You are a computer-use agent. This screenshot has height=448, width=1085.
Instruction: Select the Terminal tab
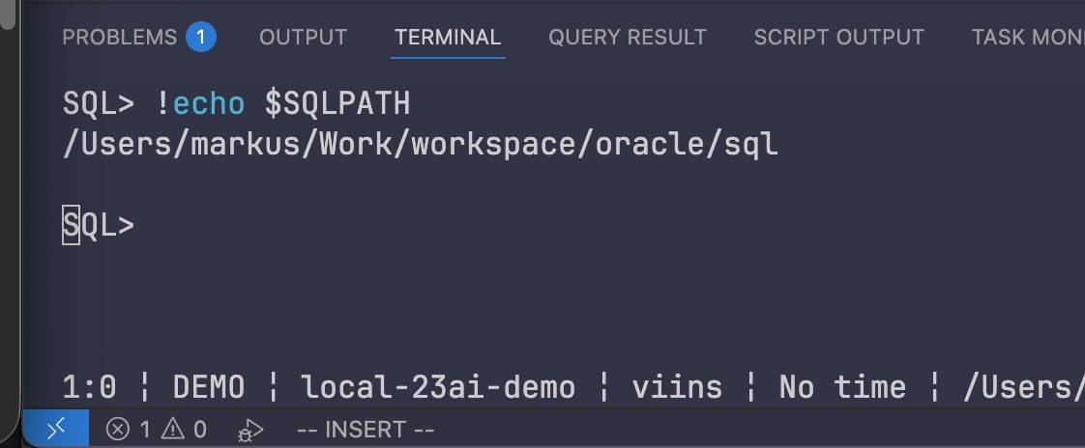pyautogui.click(x=448, y=38)
